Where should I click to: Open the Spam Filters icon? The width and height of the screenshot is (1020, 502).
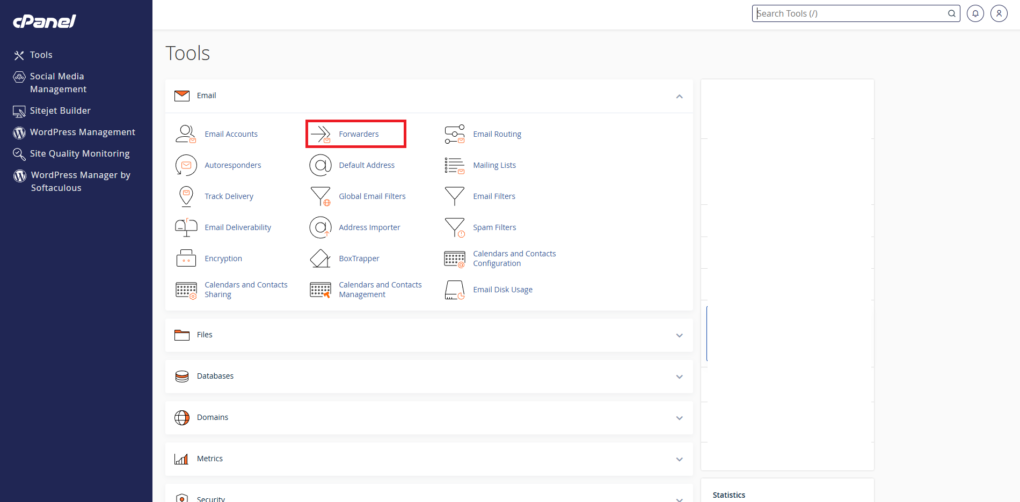[455, 227]
